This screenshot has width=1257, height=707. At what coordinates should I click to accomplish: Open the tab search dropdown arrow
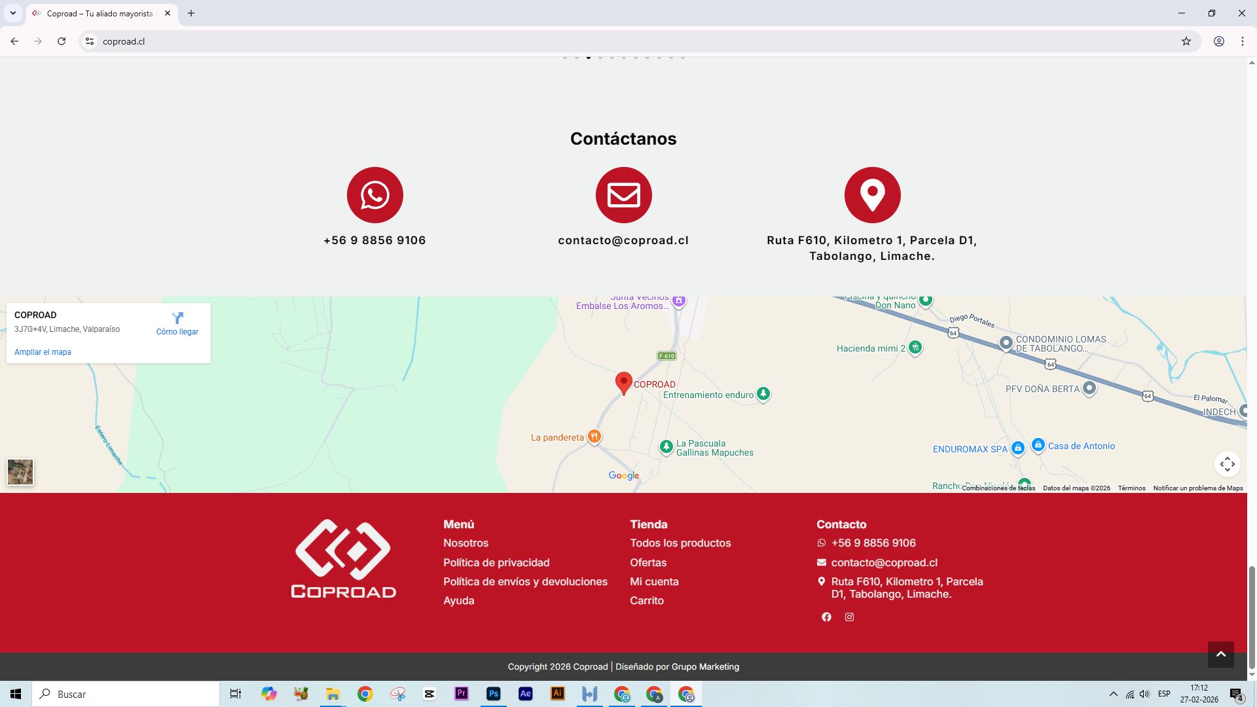click(12, 13)
